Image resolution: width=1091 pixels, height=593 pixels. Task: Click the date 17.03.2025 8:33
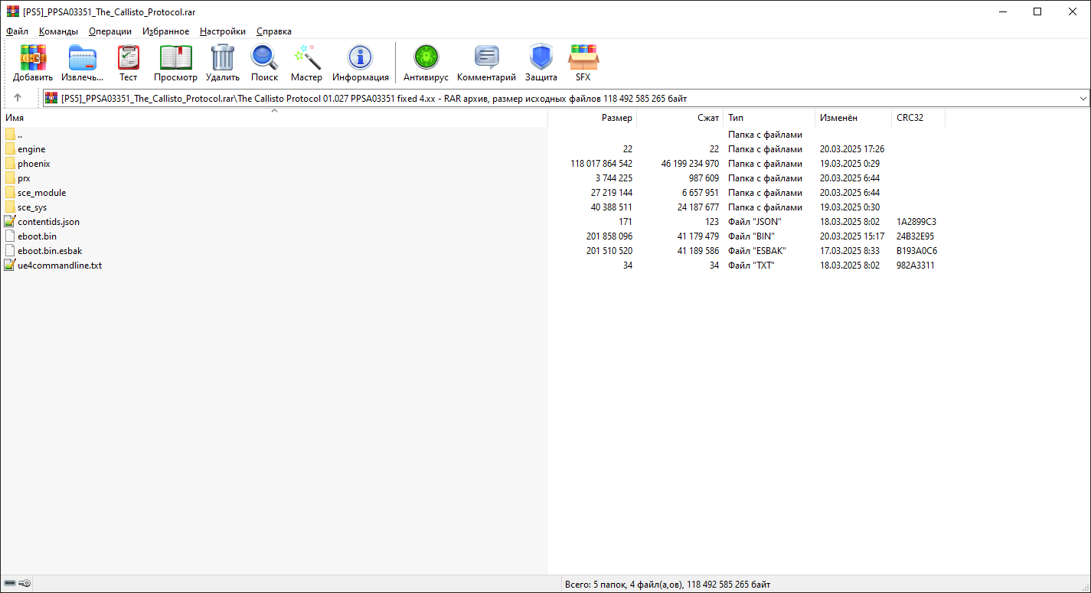[x=850, y=251]
